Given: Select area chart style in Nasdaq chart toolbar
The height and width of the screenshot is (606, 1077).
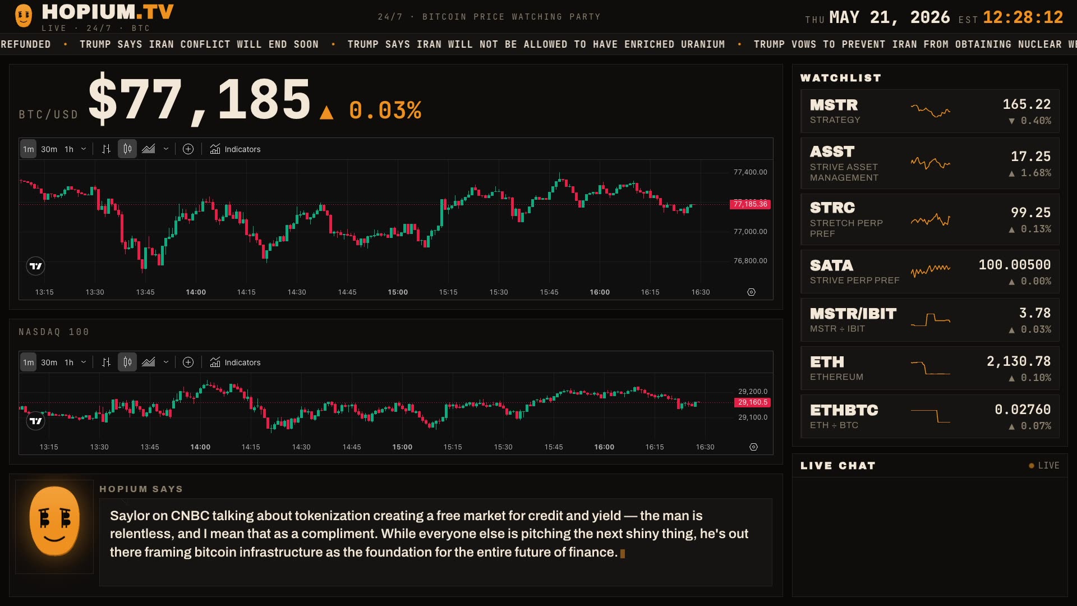Looking at the screenshot, I should point(149,362).
